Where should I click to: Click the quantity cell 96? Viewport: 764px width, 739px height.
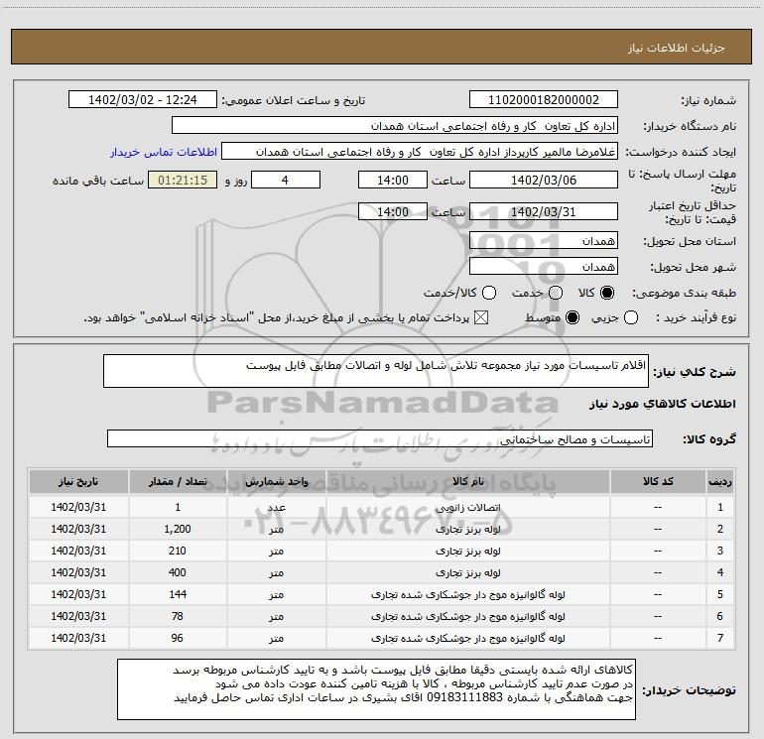(178, 638)
